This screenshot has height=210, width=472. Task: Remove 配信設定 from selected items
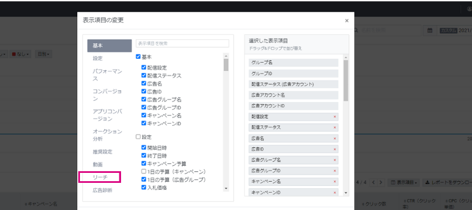[x=335, y=116]
